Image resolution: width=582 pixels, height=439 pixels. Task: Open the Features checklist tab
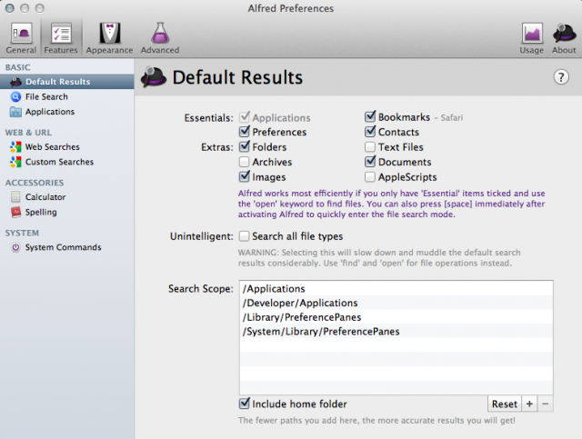(x=61, y=37)
